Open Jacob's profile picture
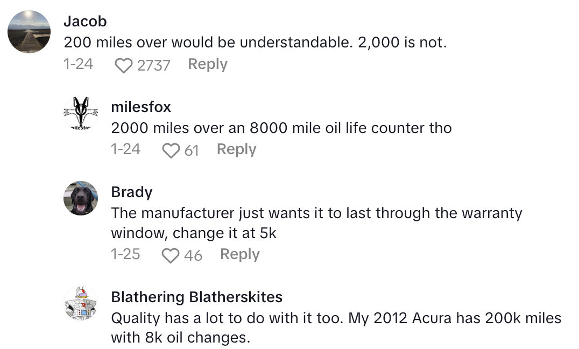 (x=29, y=32)
